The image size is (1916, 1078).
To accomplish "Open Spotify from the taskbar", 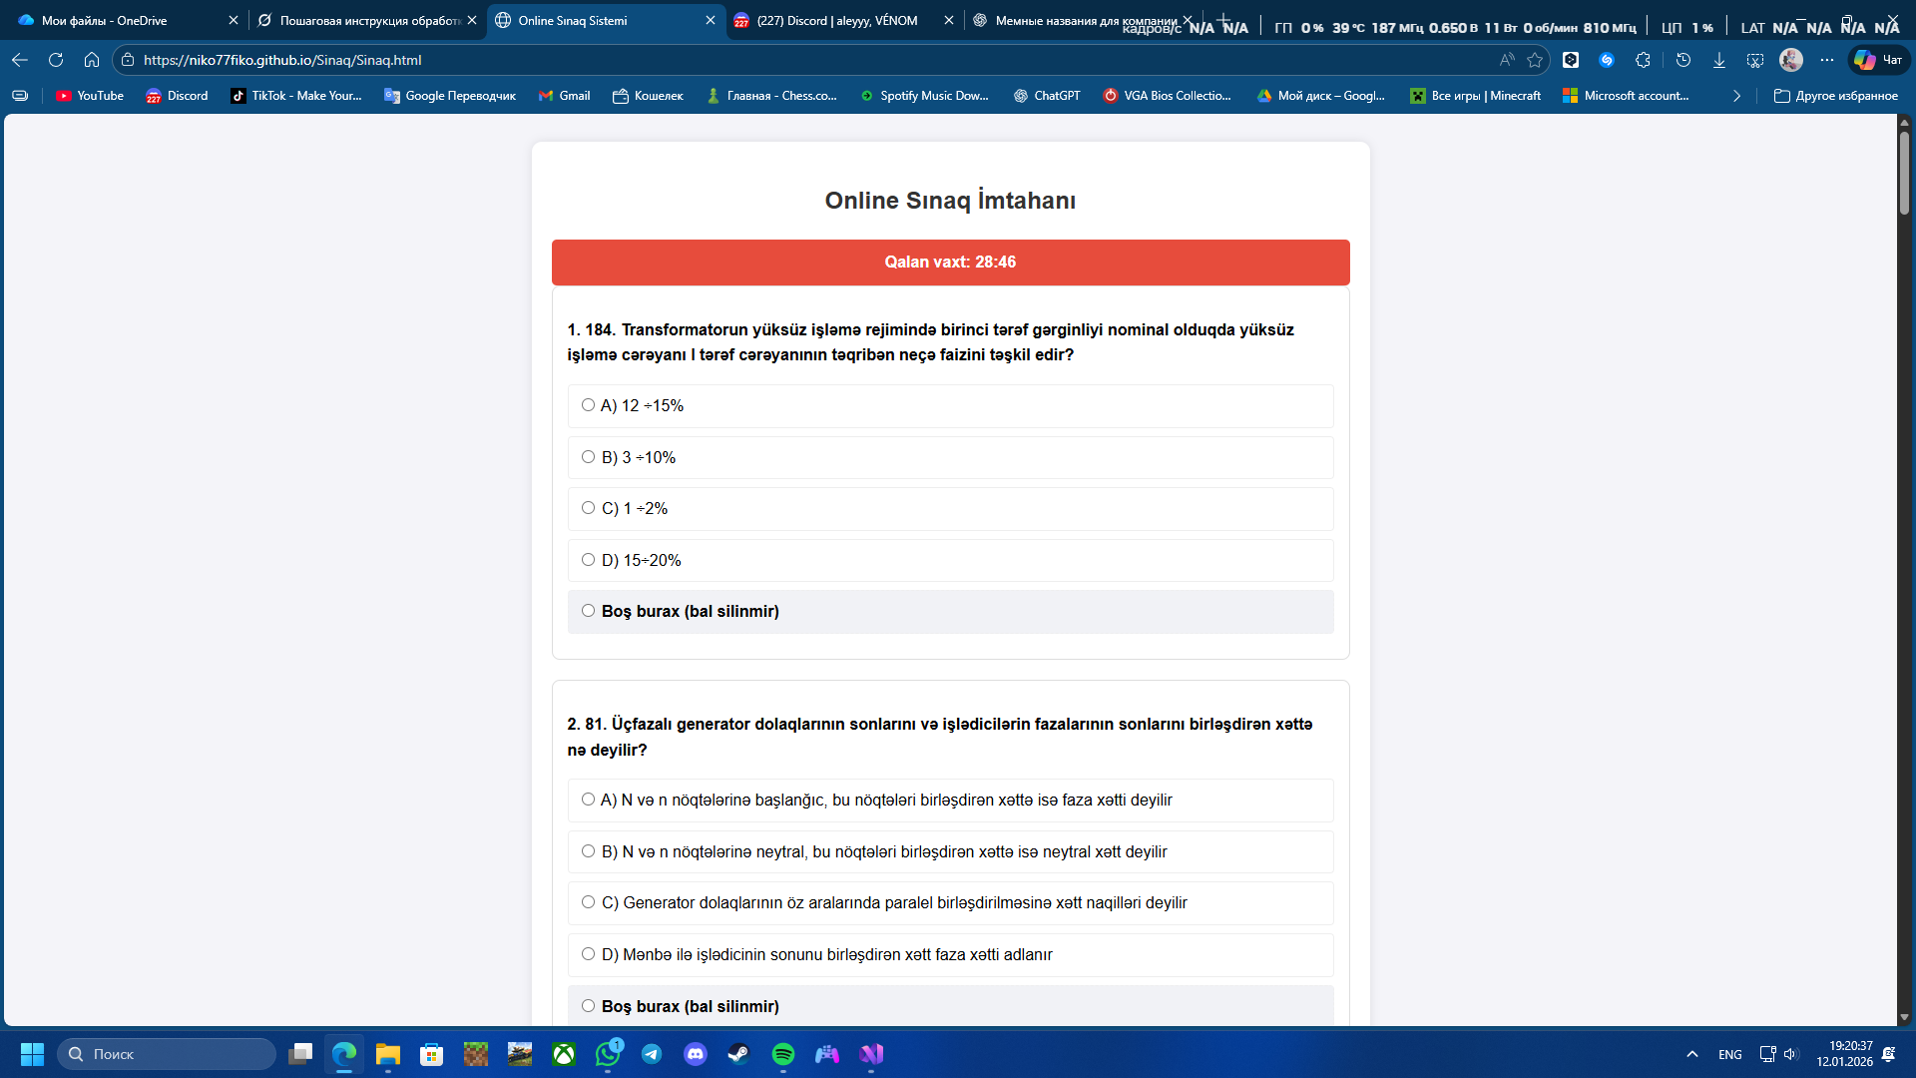I will (783, 1054).
